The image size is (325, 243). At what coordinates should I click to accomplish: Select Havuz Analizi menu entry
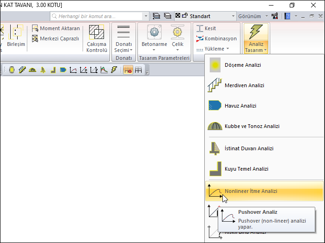[240, 106]
